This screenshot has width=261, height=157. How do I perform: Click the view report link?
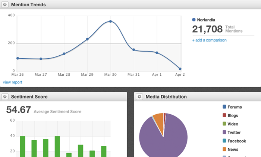(12, 82)
